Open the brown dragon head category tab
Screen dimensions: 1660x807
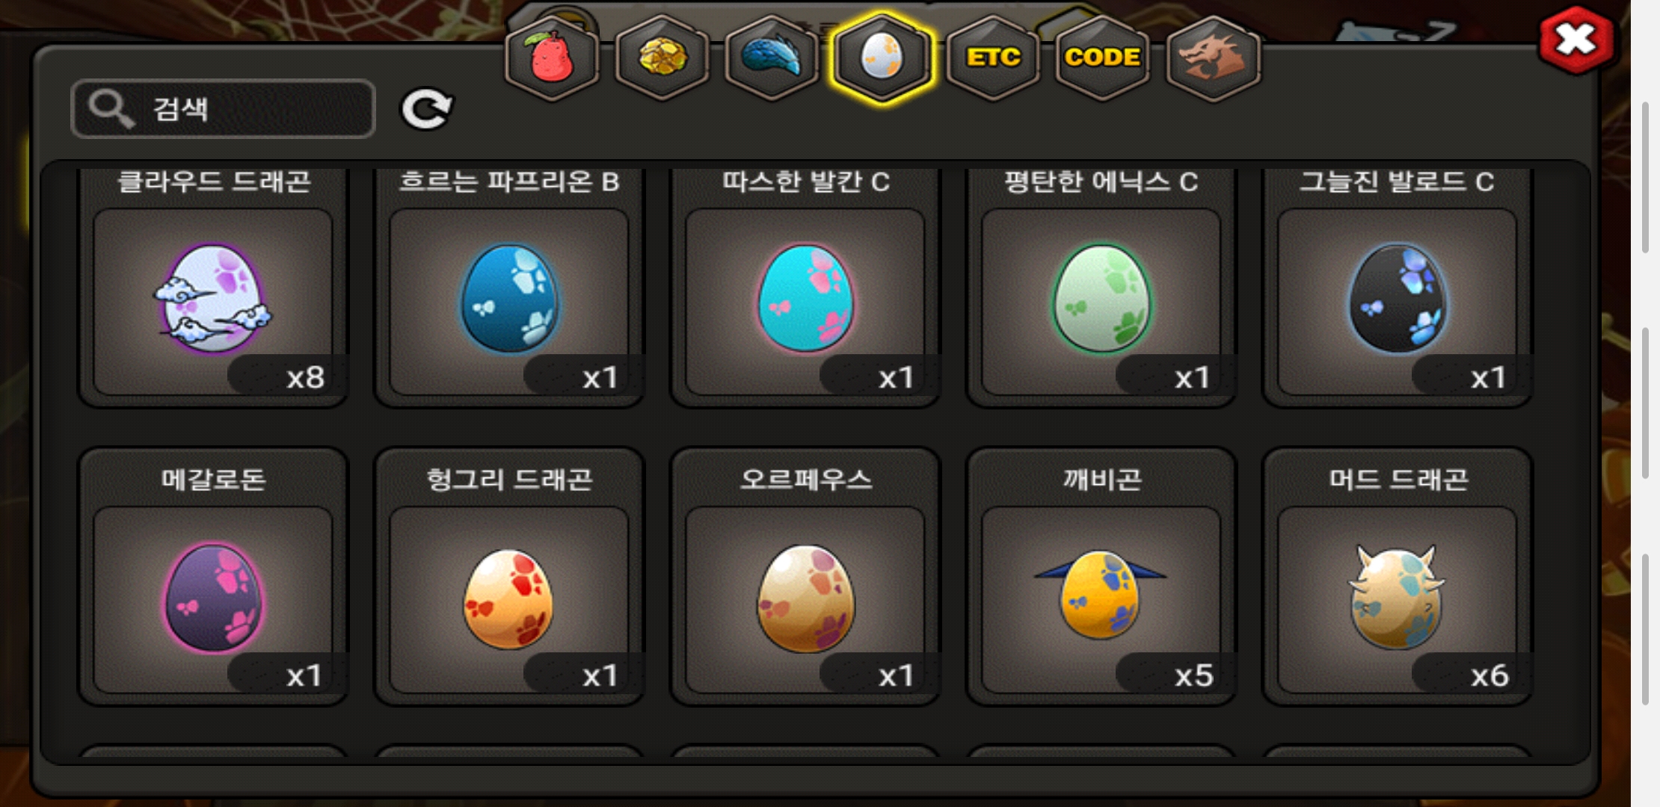(1213, 58)
